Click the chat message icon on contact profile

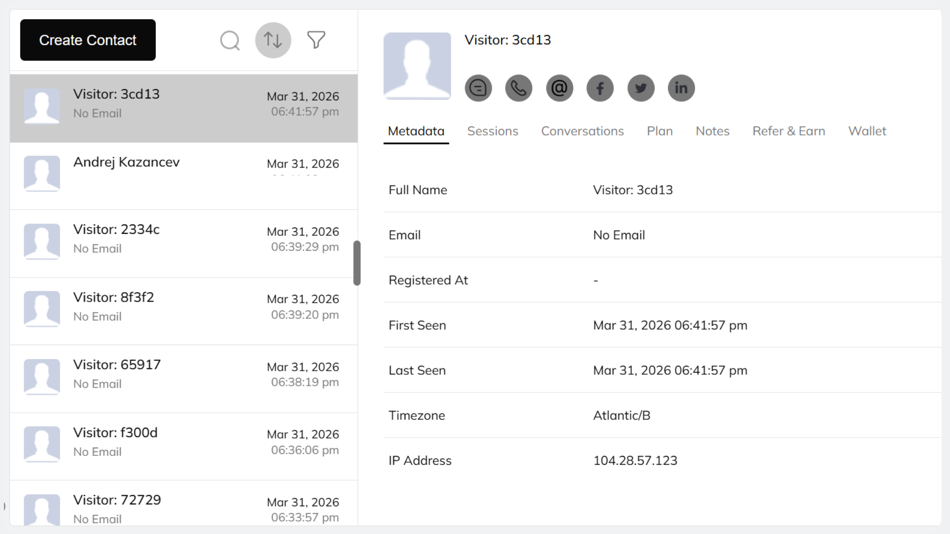(478, 88)
